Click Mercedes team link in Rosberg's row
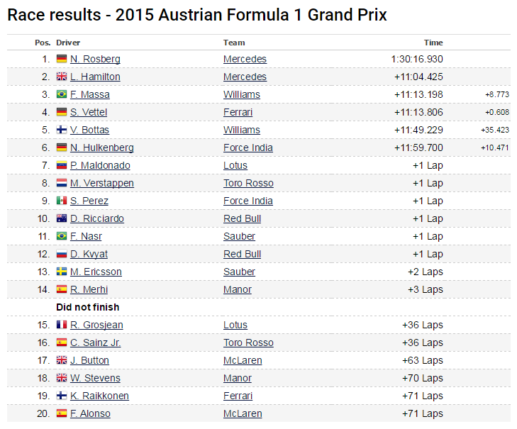517x429 pixels. click(x=245, y=59)
